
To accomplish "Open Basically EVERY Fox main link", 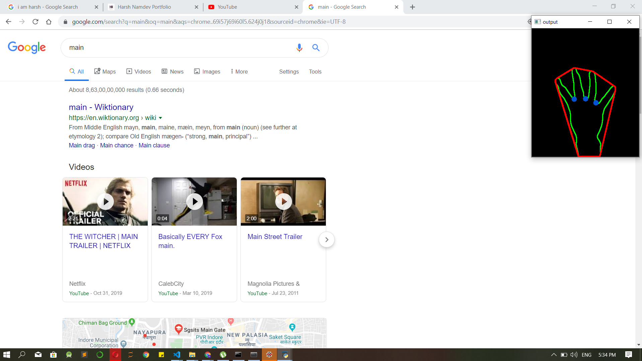I will (x=190, y=241).
